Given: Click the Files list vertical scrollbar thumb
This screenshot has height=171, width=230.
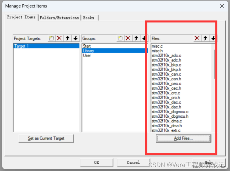Looking at the screenshot, I should 214,64.
